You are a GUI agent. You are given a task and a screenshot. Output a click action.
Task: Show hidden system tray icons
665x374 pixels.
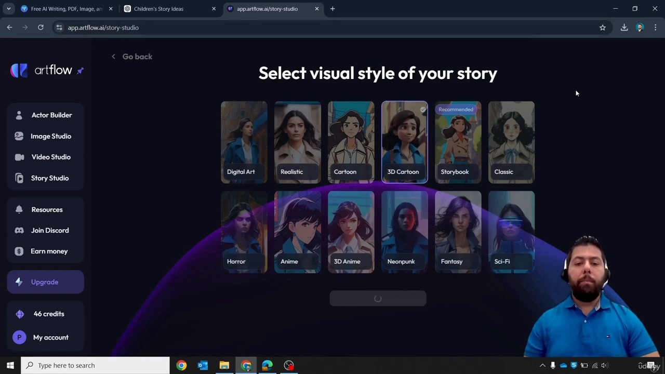[x=542, y=365]
